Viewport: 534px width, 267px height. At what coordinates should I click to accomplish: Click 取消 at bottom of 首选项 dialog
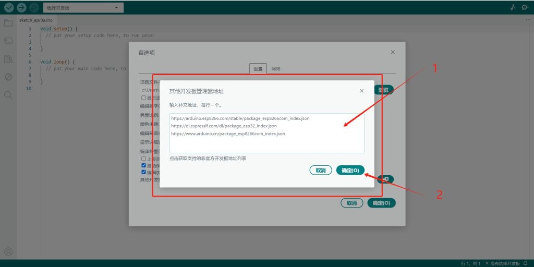pos(352,203)
